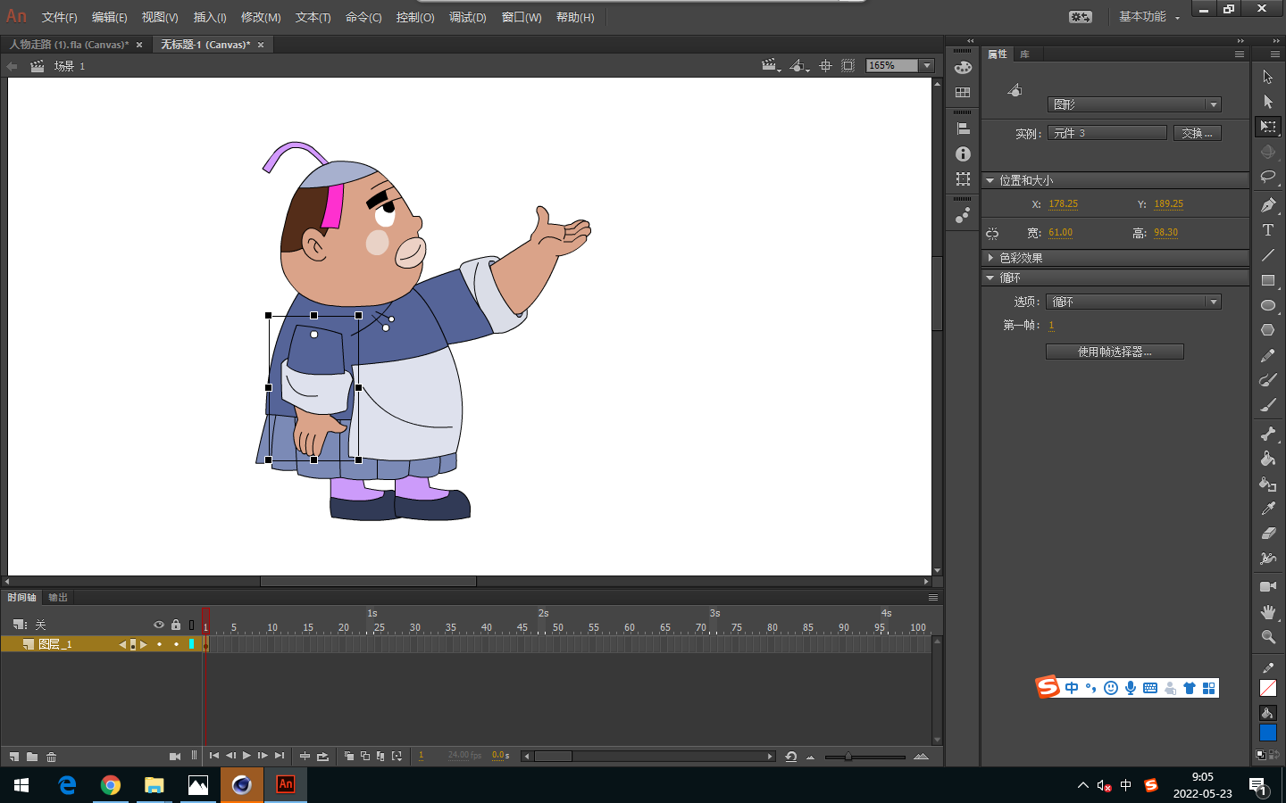Open the 修改(M) menu
The height and width of the screenshot is (803, 1286).
(261, 17)
